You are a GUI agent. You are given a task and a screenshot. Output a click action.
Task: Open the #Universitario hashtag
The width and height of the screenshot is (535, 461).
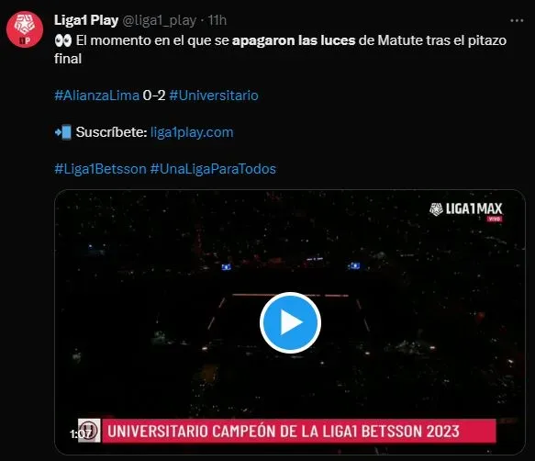point(214,96)
